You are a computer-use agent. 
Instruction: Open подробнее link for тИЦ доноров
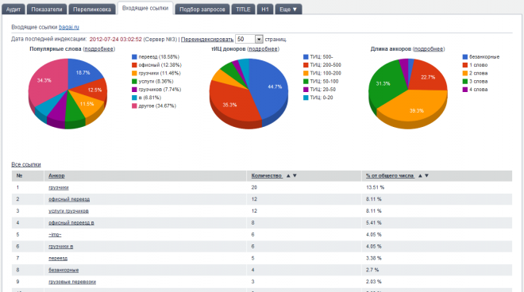click(x=264, y=49)
